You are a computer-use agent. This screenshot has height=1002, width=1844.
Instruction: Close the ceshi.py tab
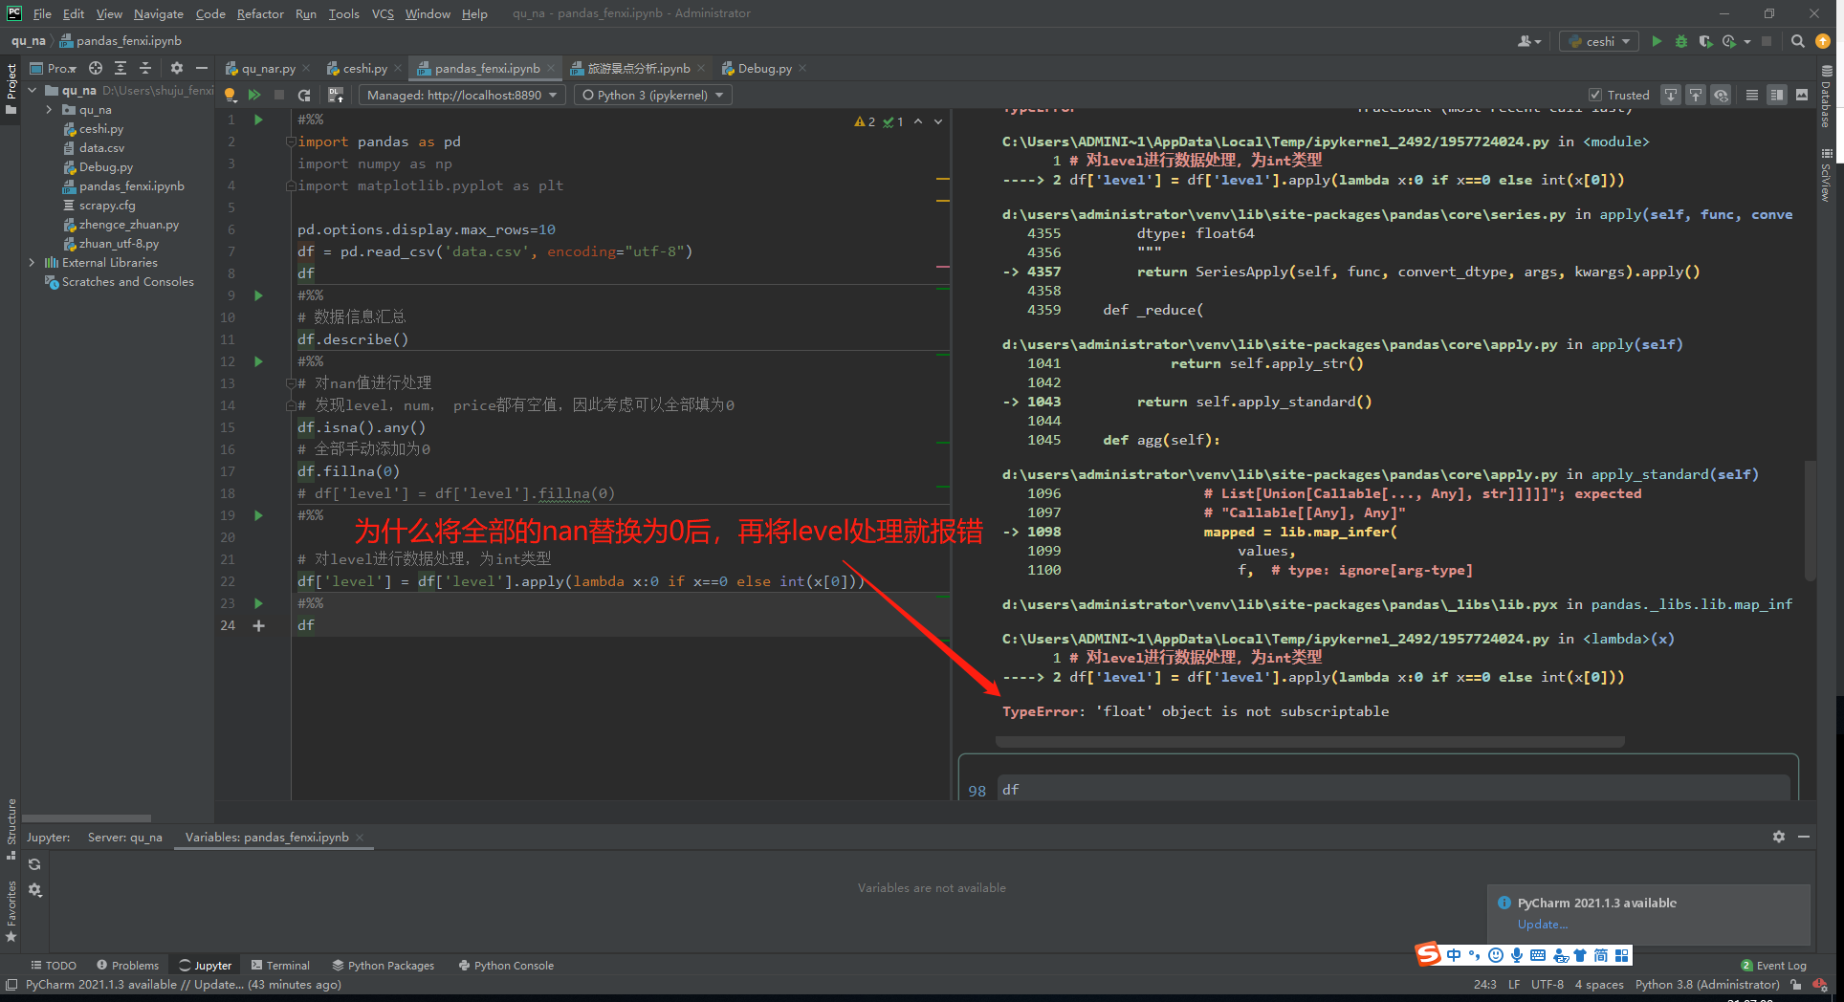pos(397,68)
